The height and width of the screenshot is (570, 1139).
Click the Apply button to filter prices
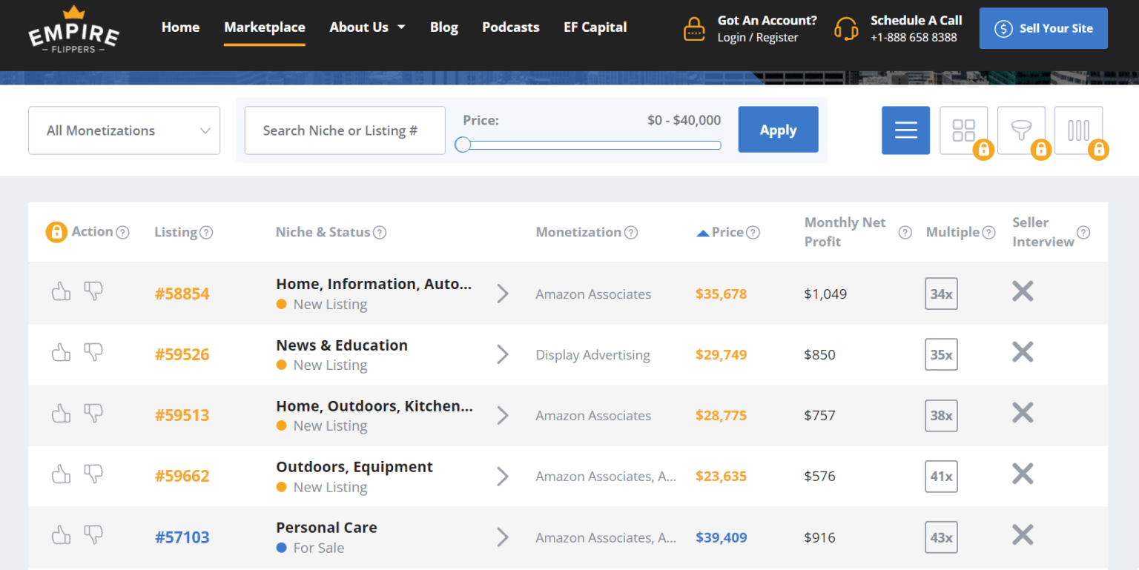click(778, 129)
